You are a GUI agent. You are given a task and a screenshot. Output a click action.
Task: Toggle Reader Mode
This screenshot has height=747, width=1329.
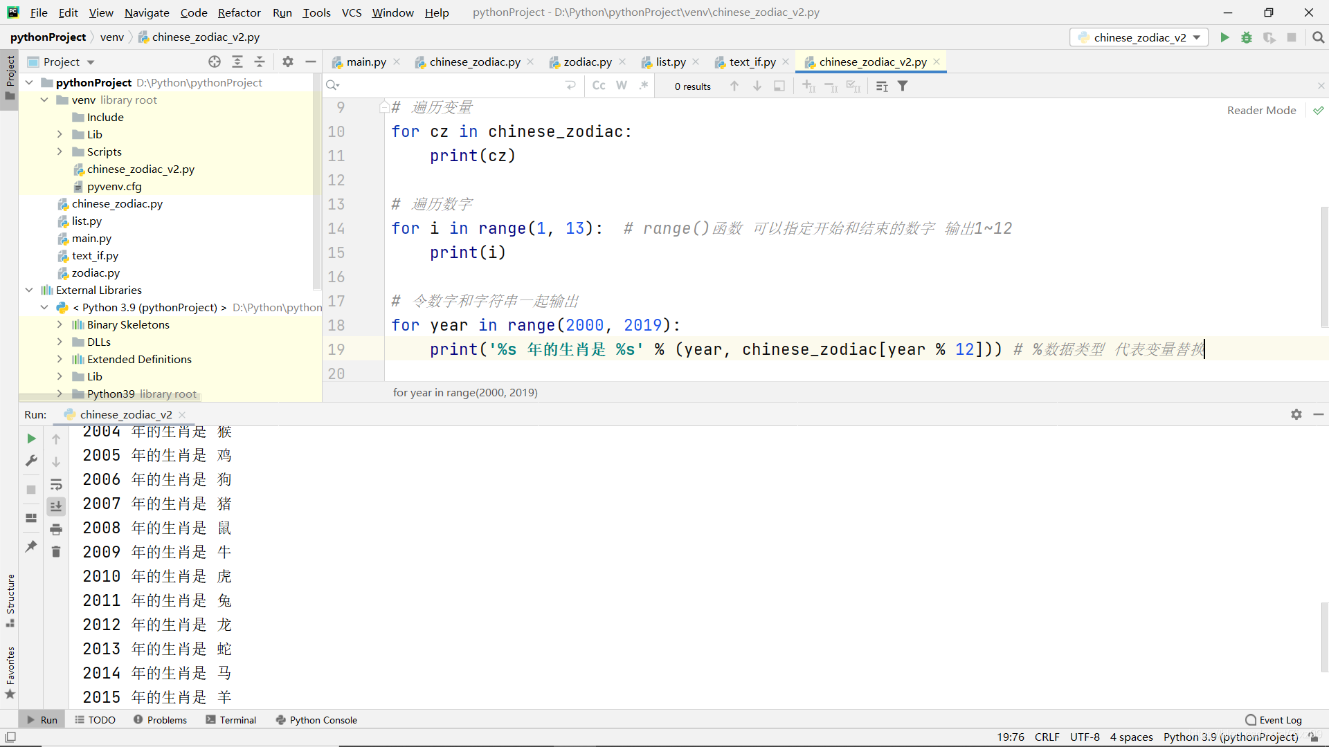(x=1261, y=110)
